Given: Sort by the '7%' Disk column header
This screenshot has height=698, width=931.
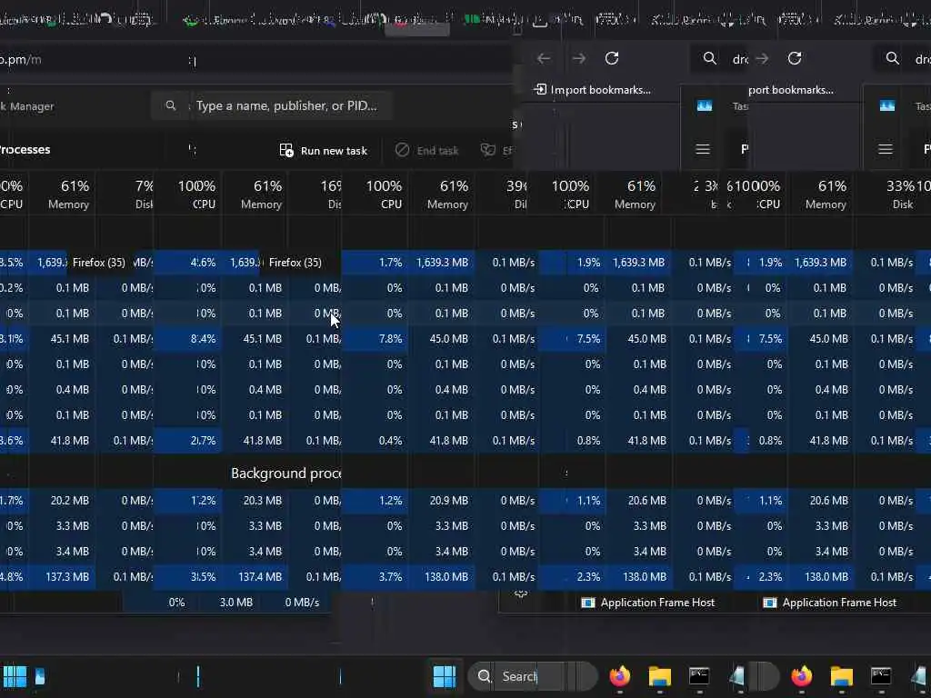Looking at the screenshot, I should [125, 194].
